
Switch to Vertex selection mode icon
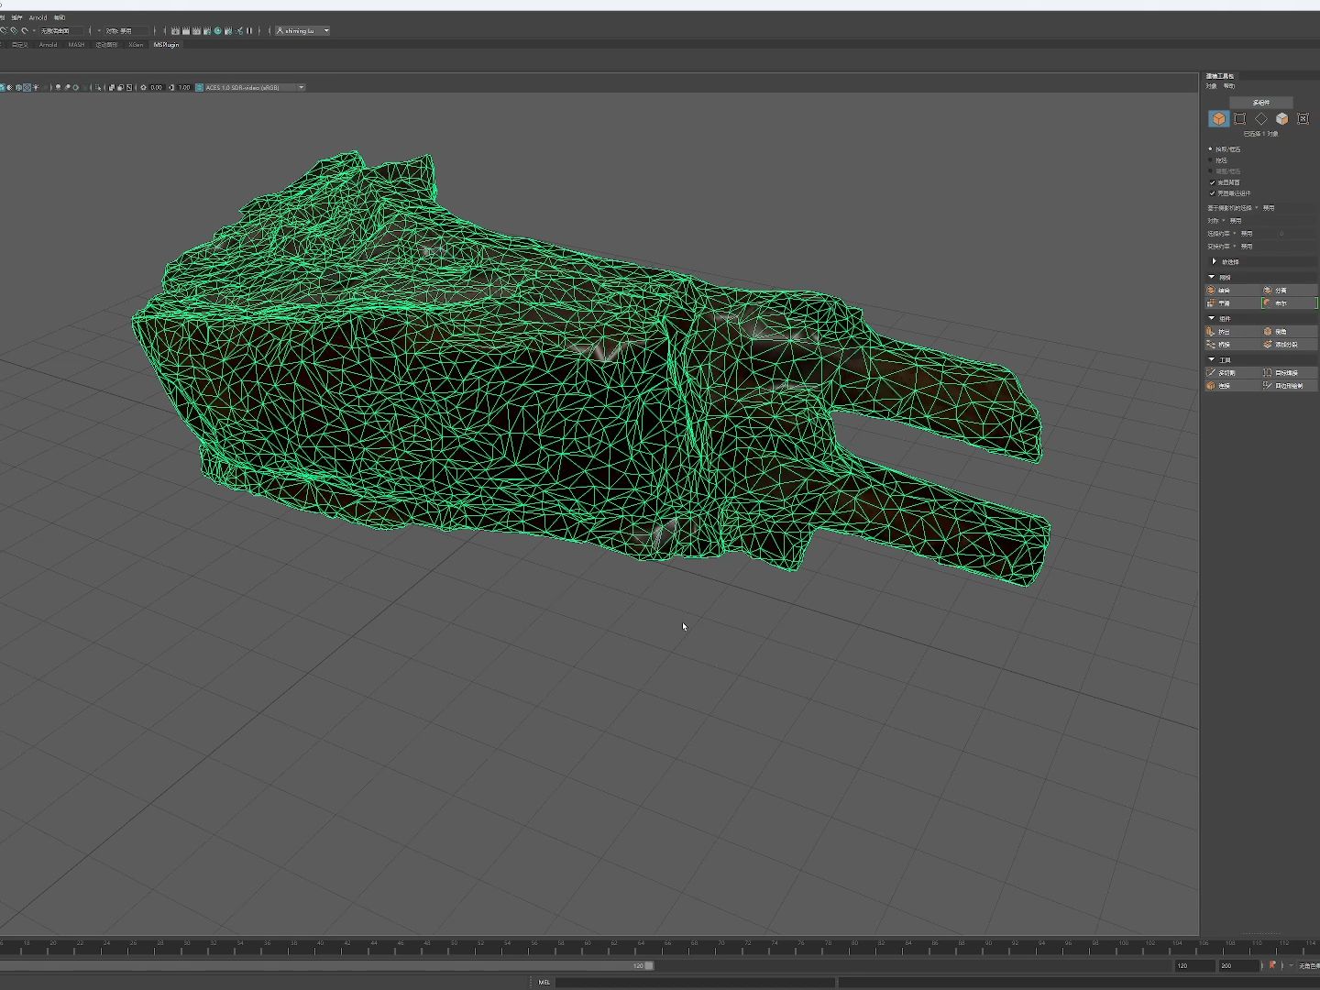pos(1239,119)
